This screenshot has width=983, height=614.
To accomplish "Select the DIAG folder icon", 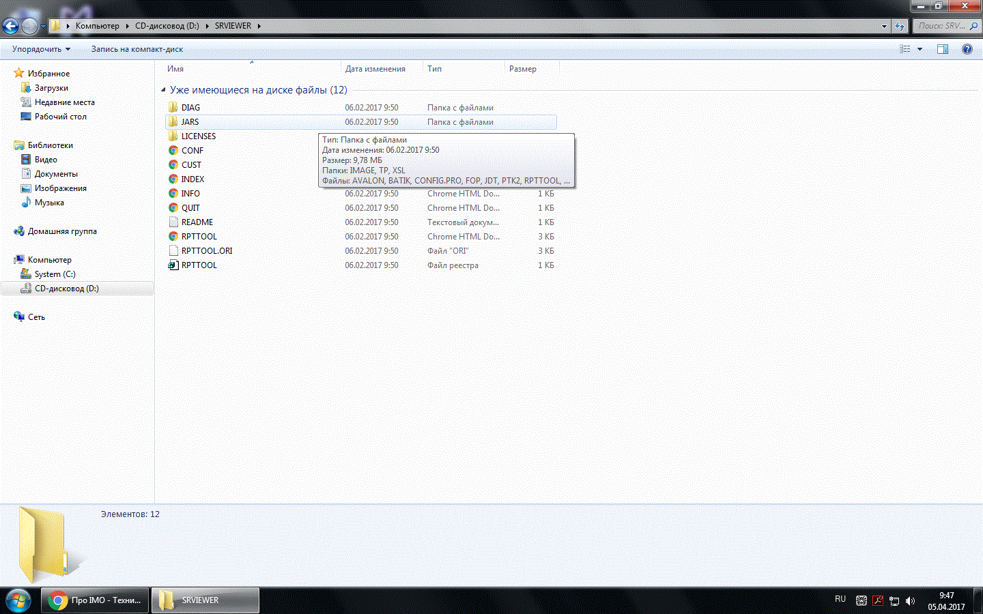I will click(173, 108).
